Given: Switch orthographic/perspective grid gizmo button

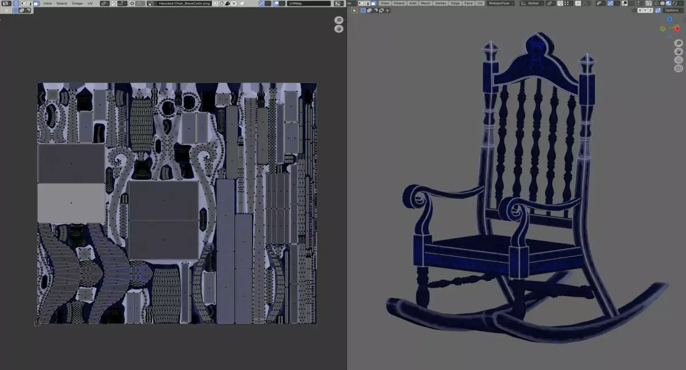Looking at the screenshot, I should (x=679, y=68).
